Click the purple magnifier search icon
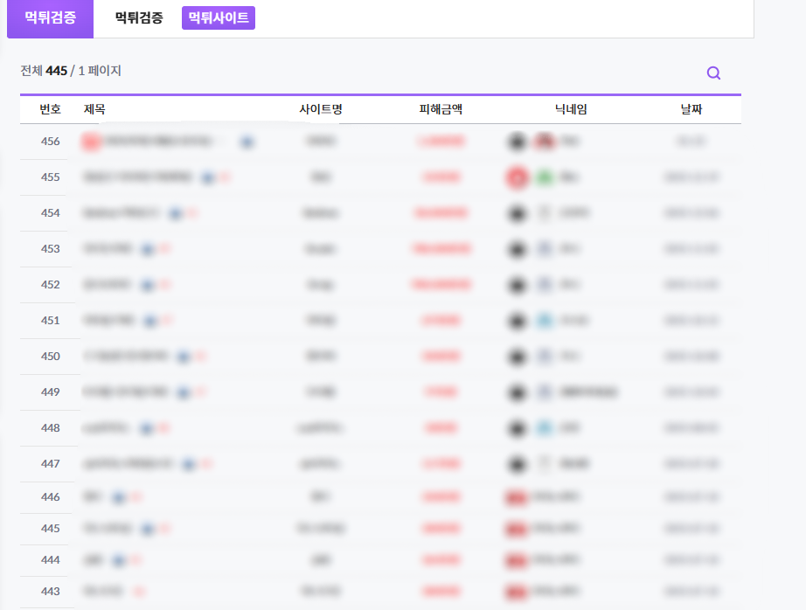Image resolution: width=806 pixels, height=610 pixels. click(x=713, y=73)
